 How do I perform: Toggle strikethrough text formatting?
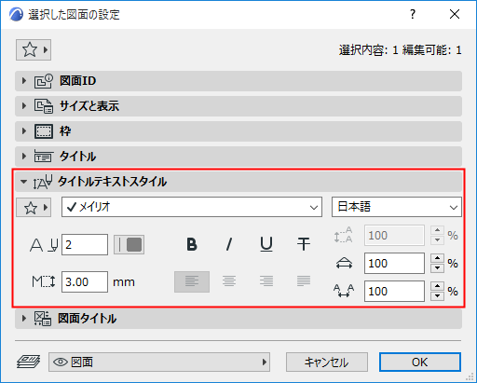(x=304, y=244)
